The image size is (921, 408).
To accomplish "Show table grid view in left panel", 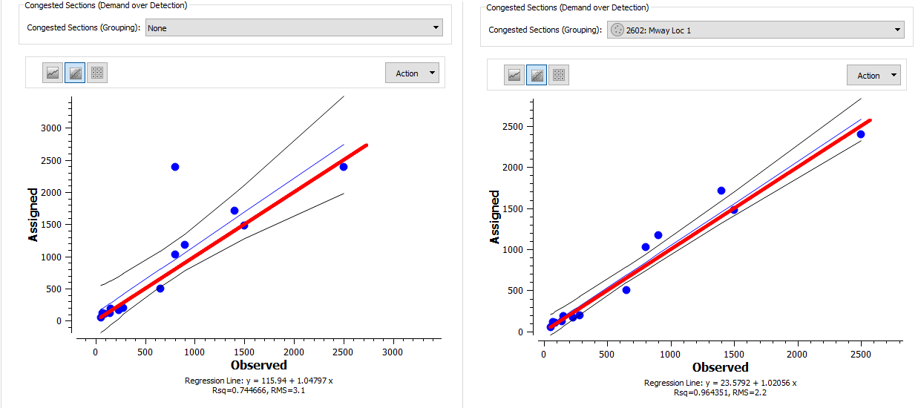I will (x=97, y=73).
